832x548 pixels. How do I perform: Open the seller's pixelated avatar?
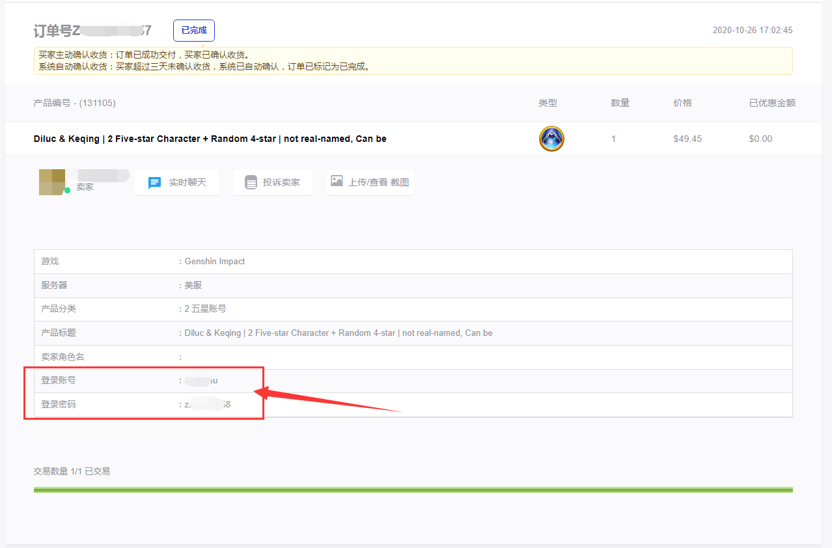tap(52, 182)
